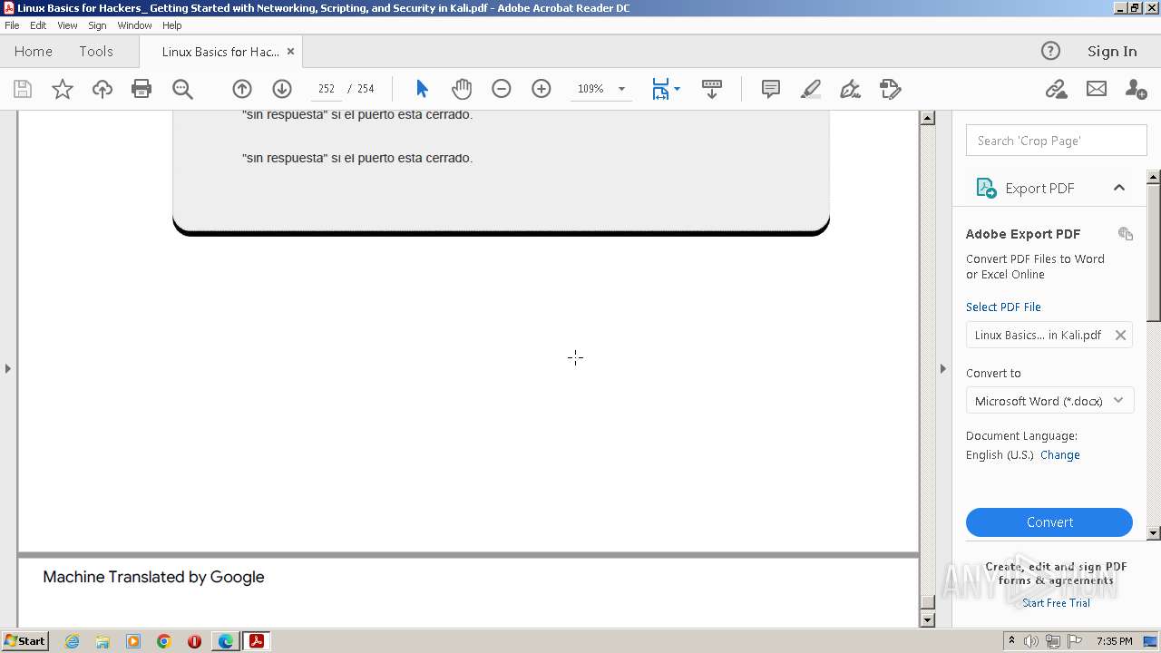This screenshot has height=653, width=1161.
Task: Open Chrome from the taskbar
Action: 164,641
